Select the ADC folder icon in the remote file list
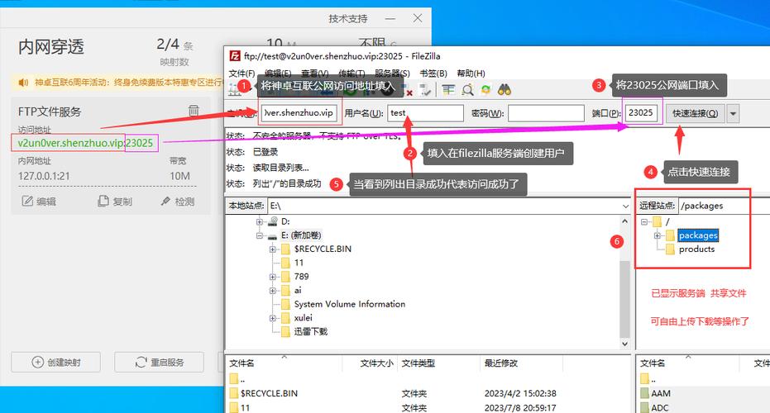 tap(645, 407)
